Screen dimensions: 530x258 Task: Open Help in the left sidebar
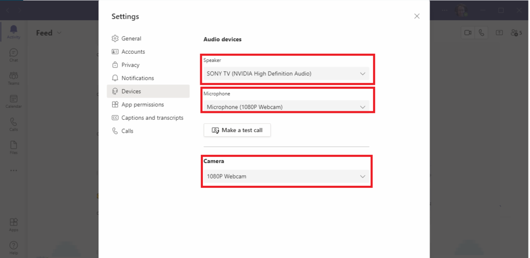[x=13, y=248]
